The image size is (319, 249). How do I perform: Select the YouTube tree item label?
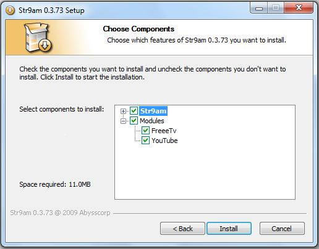point(164,141)
